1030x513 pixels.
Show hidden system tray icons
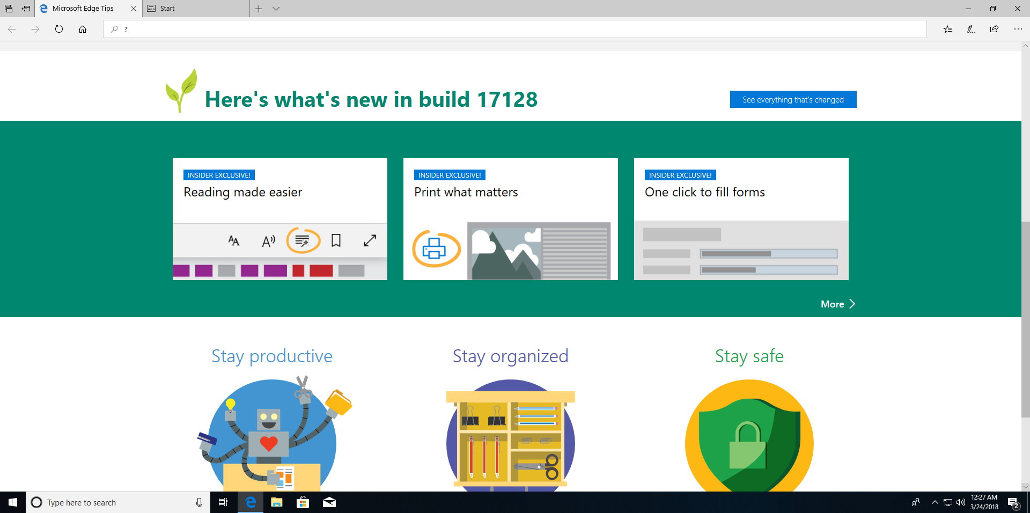pos(935,502)
